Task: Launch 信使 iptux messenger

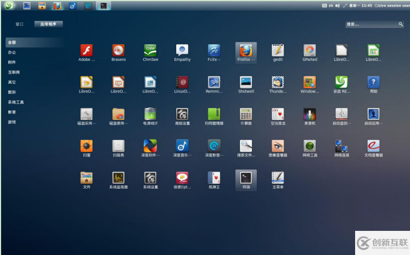Action: coord(182,178)
